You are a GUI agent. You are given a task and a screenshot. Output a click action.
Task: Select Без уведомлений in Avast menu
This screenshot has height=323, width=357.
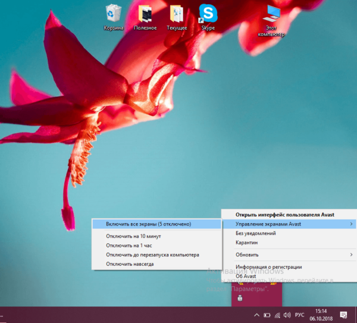pos(289,233)
